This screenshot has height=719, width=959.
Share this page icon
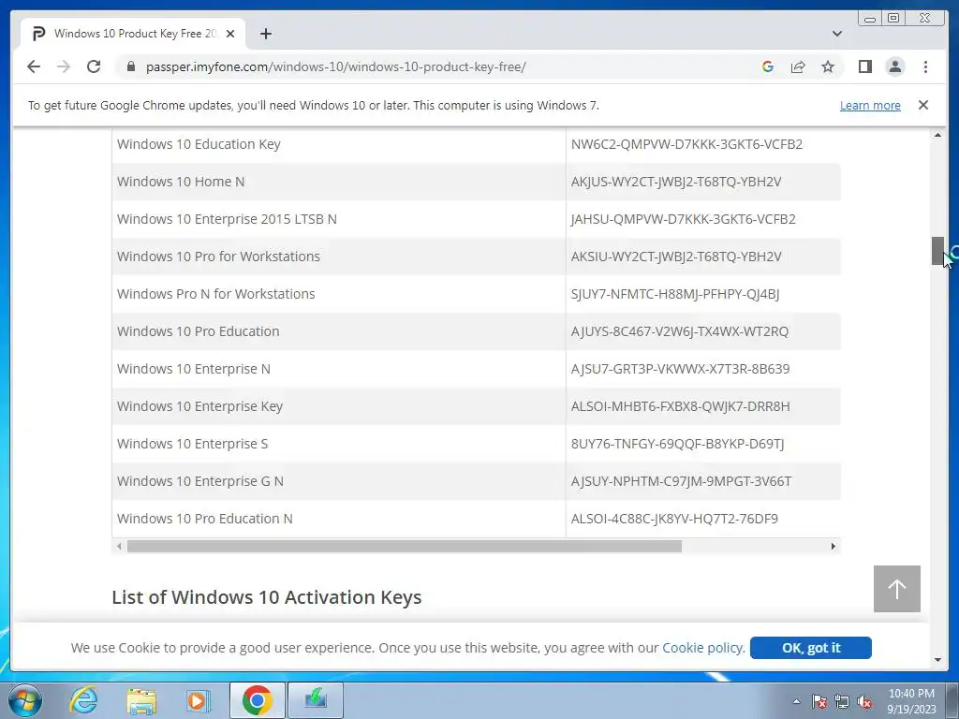(798, 66)
